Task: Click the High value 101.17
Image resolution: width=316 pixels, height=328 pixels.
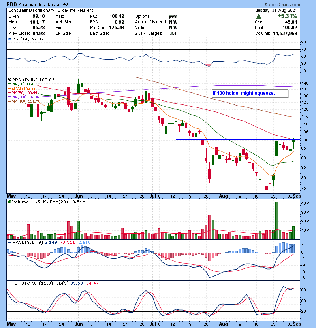Action: tap(37, 22)
